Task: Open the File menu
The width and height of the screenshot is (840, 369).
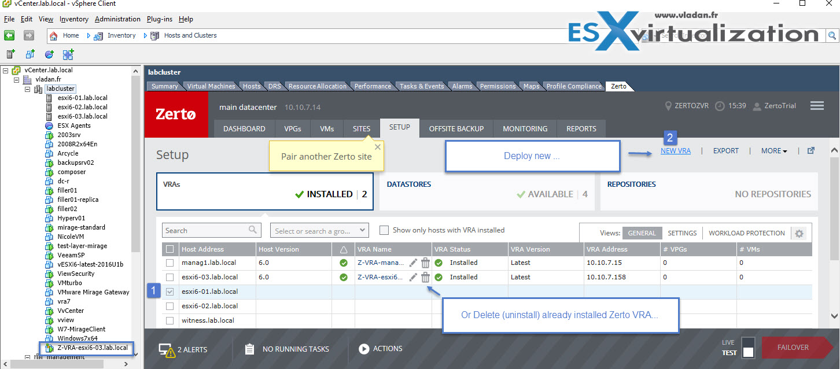Action: tap(9, 19)
